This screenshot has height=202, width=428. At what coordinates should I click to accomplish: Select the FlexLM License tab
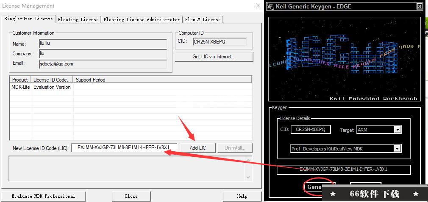click(203, 19)
